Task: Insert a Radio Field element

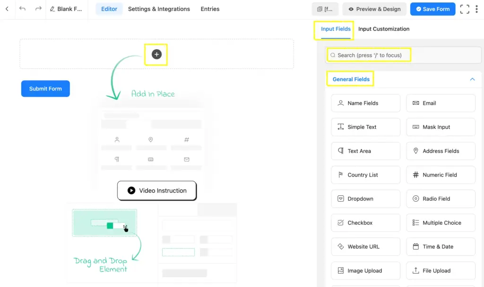Action: pos(440,199)
